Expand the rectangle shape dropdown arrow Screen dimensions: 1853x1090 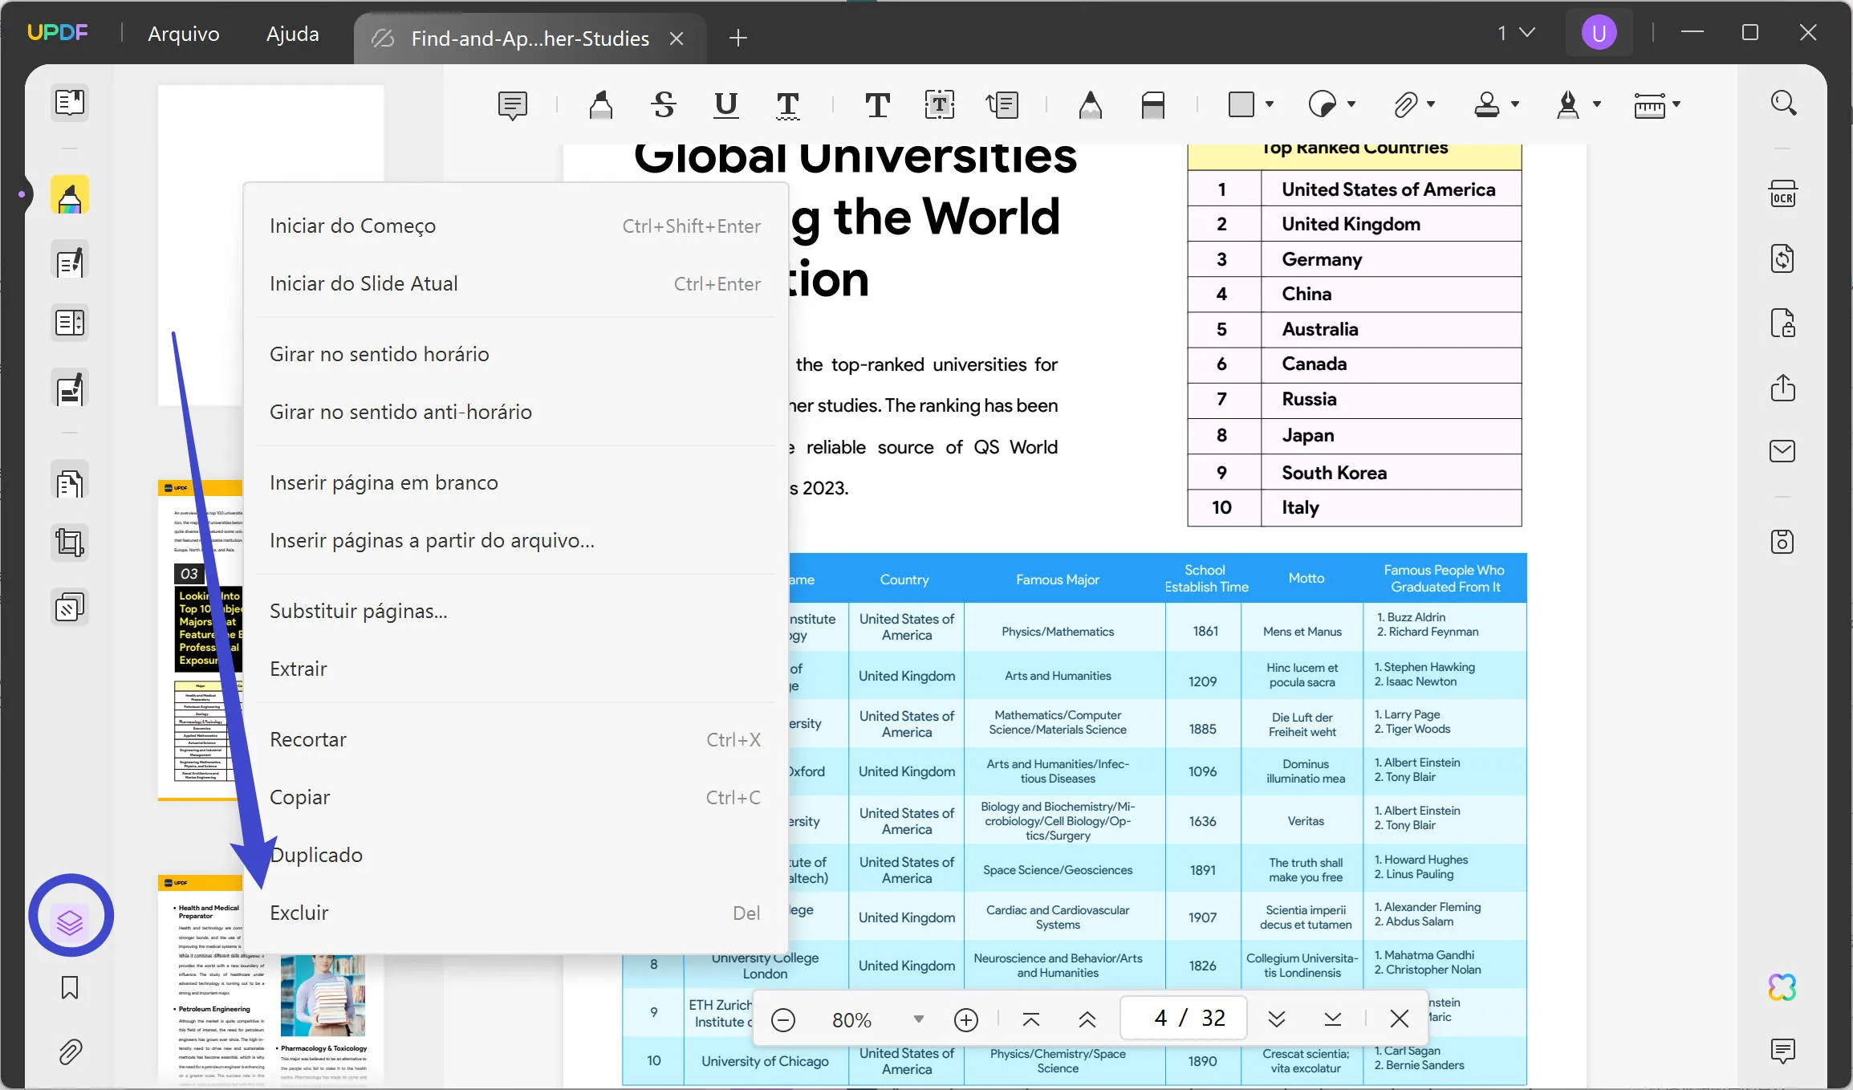click(1270, 104)
